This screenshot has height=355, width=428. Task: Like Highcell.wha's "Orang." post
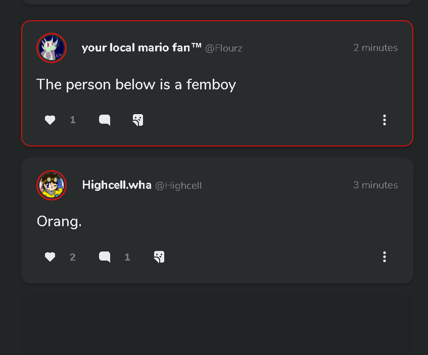[x=50, y=258]
